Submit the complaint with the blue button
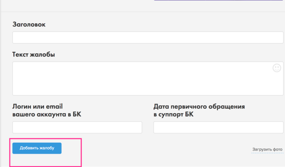The height and width of the screenshot is (167, 285). (x=37, y=148)
